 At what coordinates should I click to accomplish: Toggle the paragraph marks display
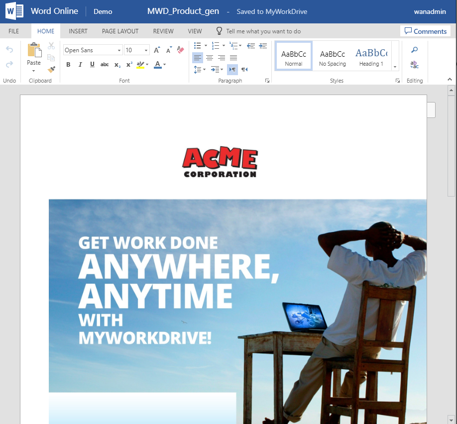(x=232, y=69)
